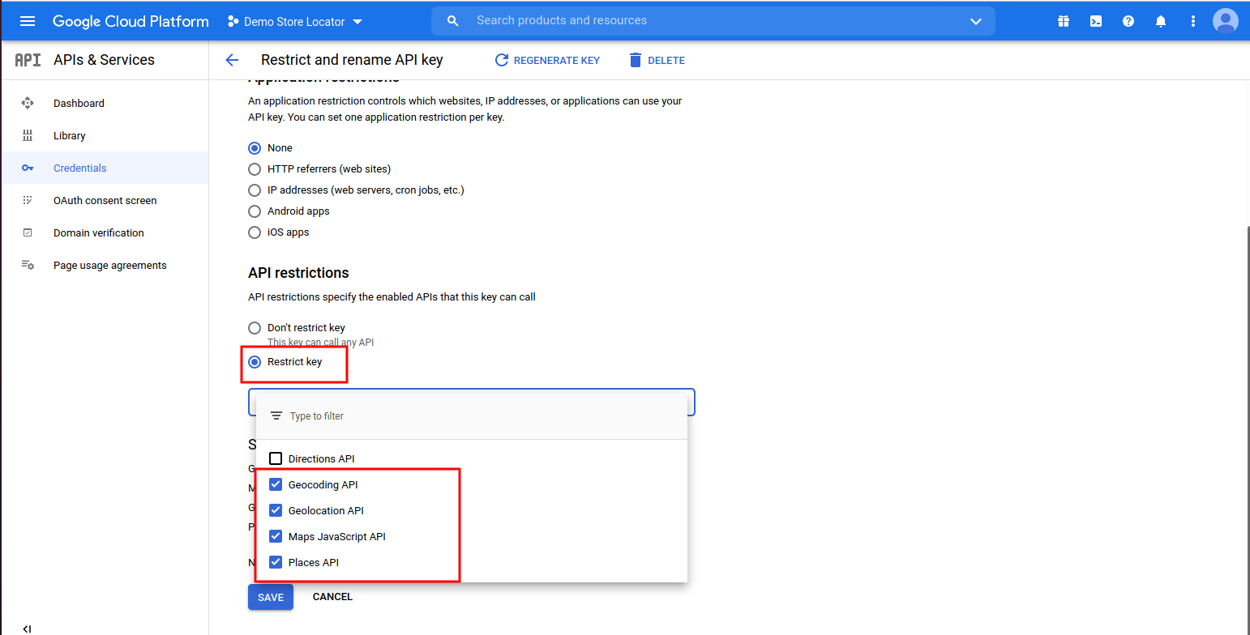Collapse the sidebar navigation panel
Viewport: 1250px width, 635px height.
click(27, 629)
